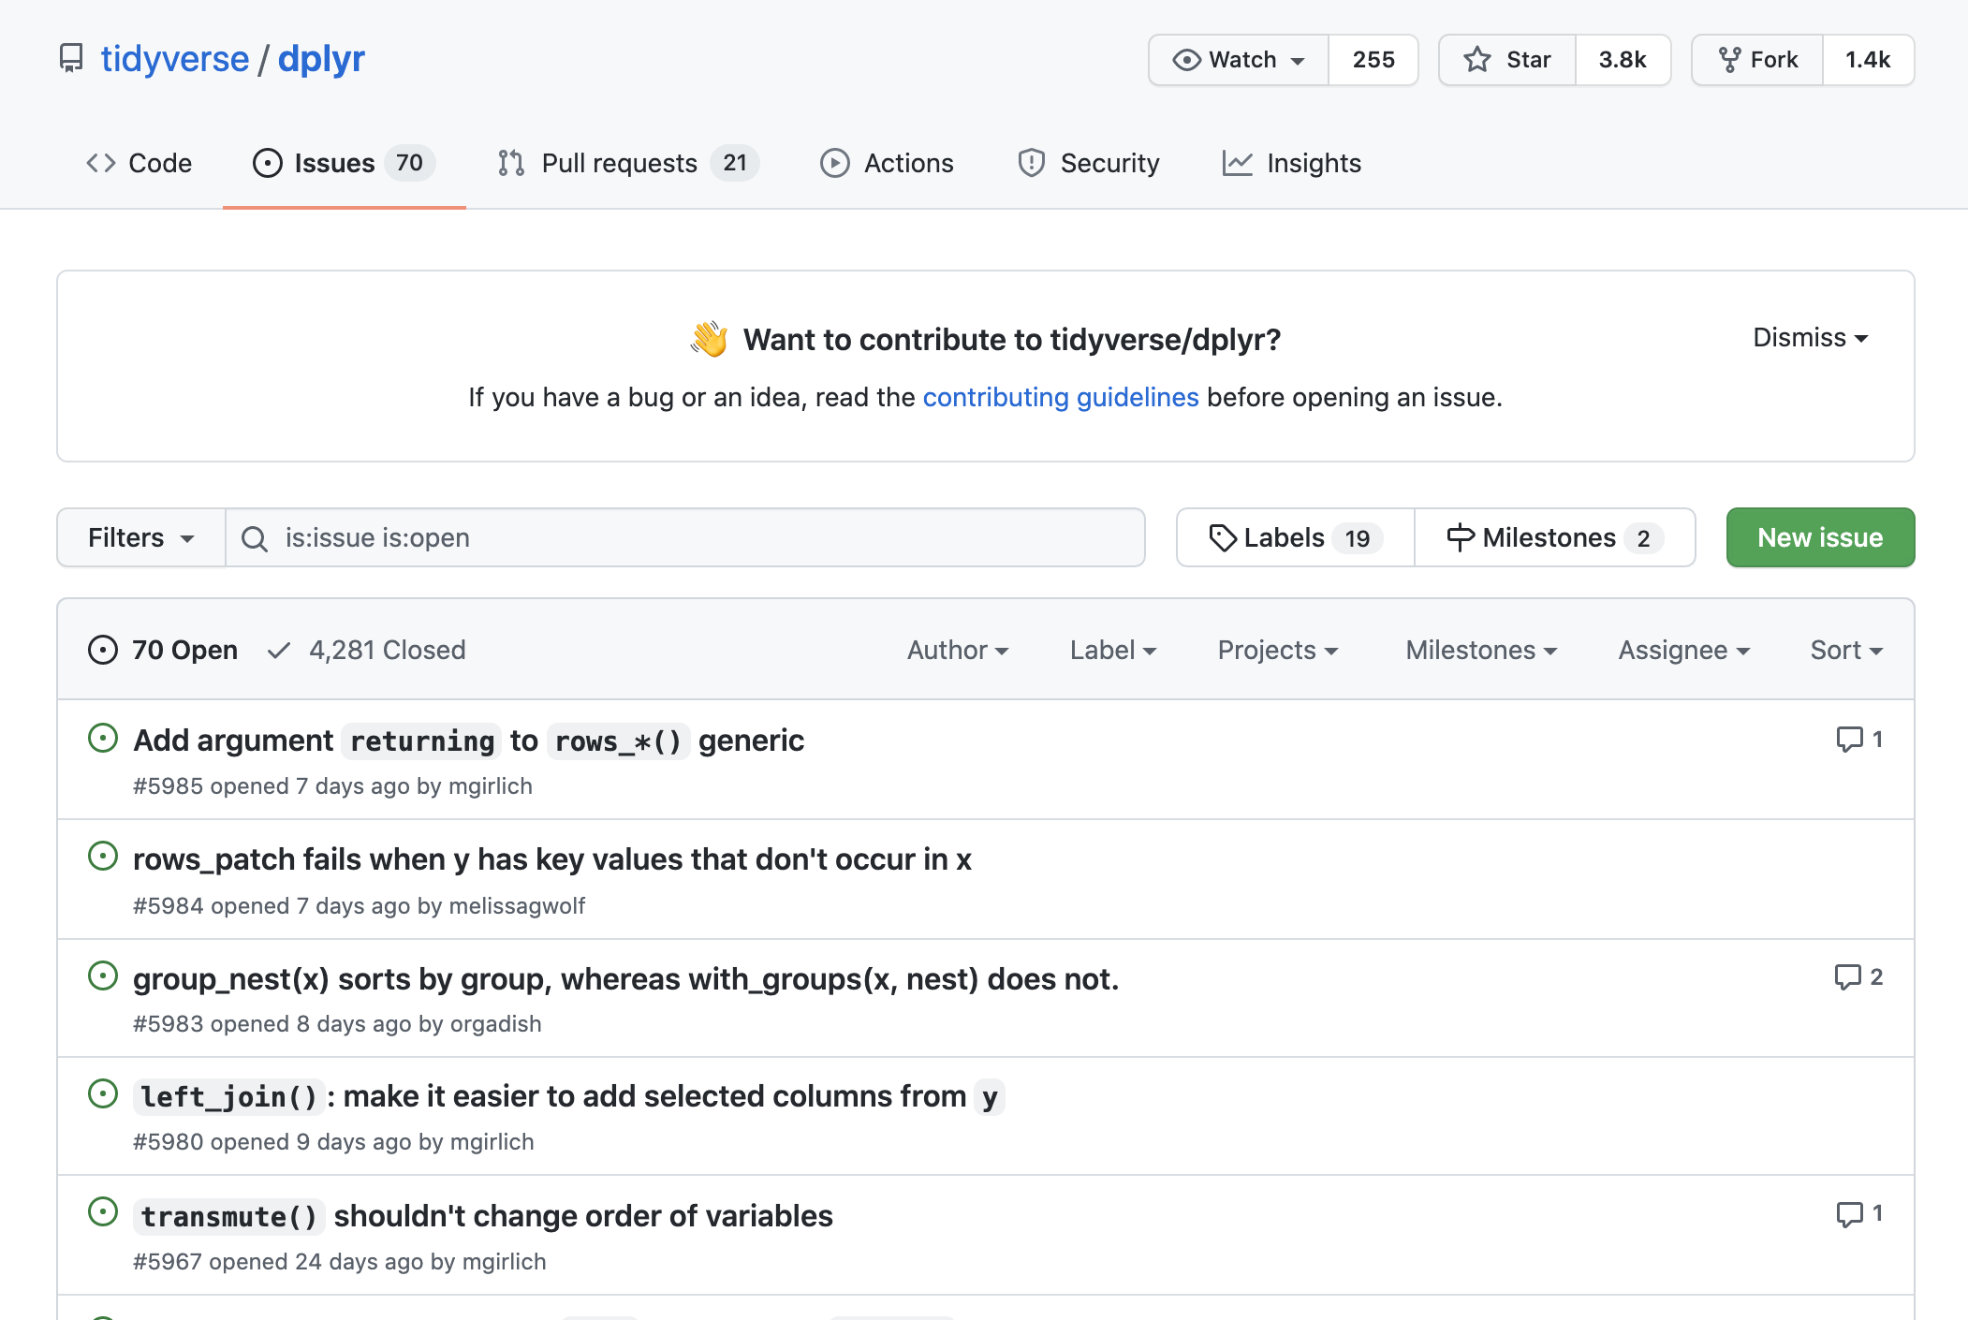
Task: Expand the Sort menu
Action: 1846,650
